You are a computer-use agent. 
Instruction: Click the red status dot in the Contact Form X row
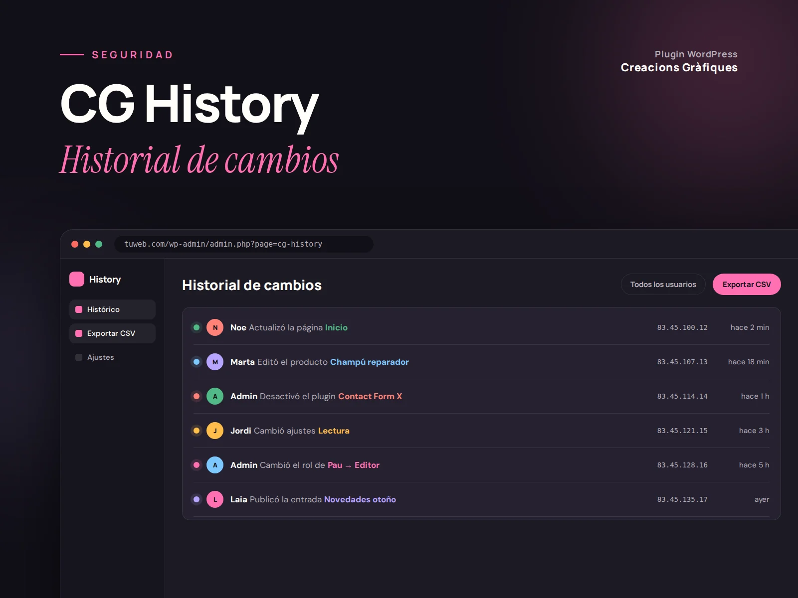[197, 396]
